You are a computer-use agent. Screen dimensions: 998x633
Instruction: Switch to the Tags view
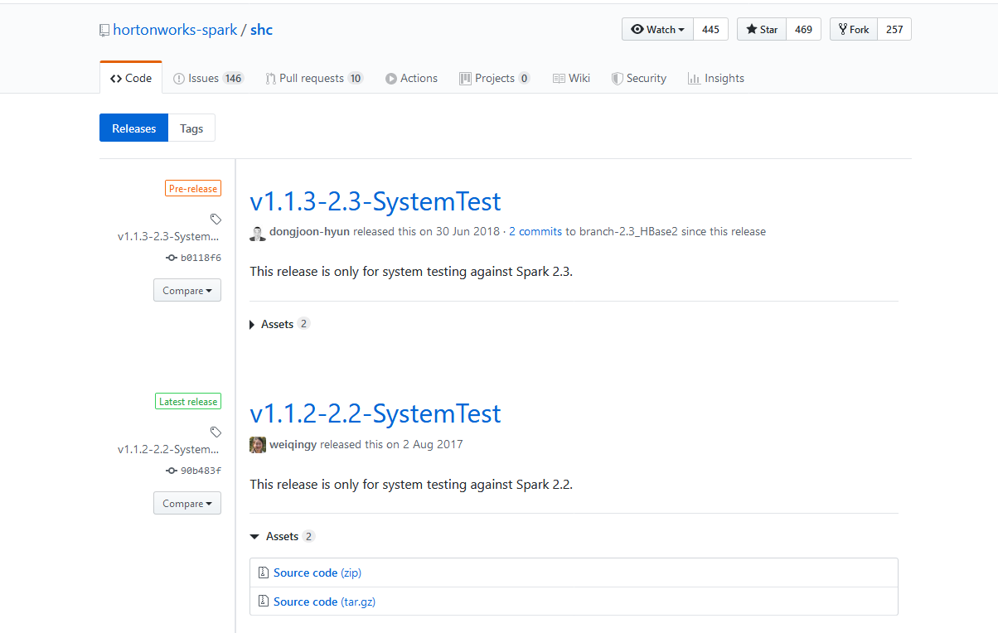[191, 128]
